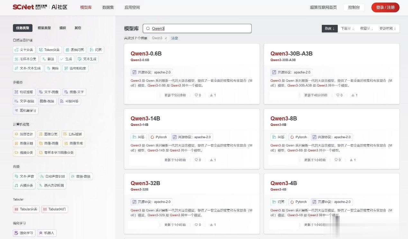Pick the 目标检测 filter chip
The width and height of the screenshot is (408, 239).
coord(72,134)
